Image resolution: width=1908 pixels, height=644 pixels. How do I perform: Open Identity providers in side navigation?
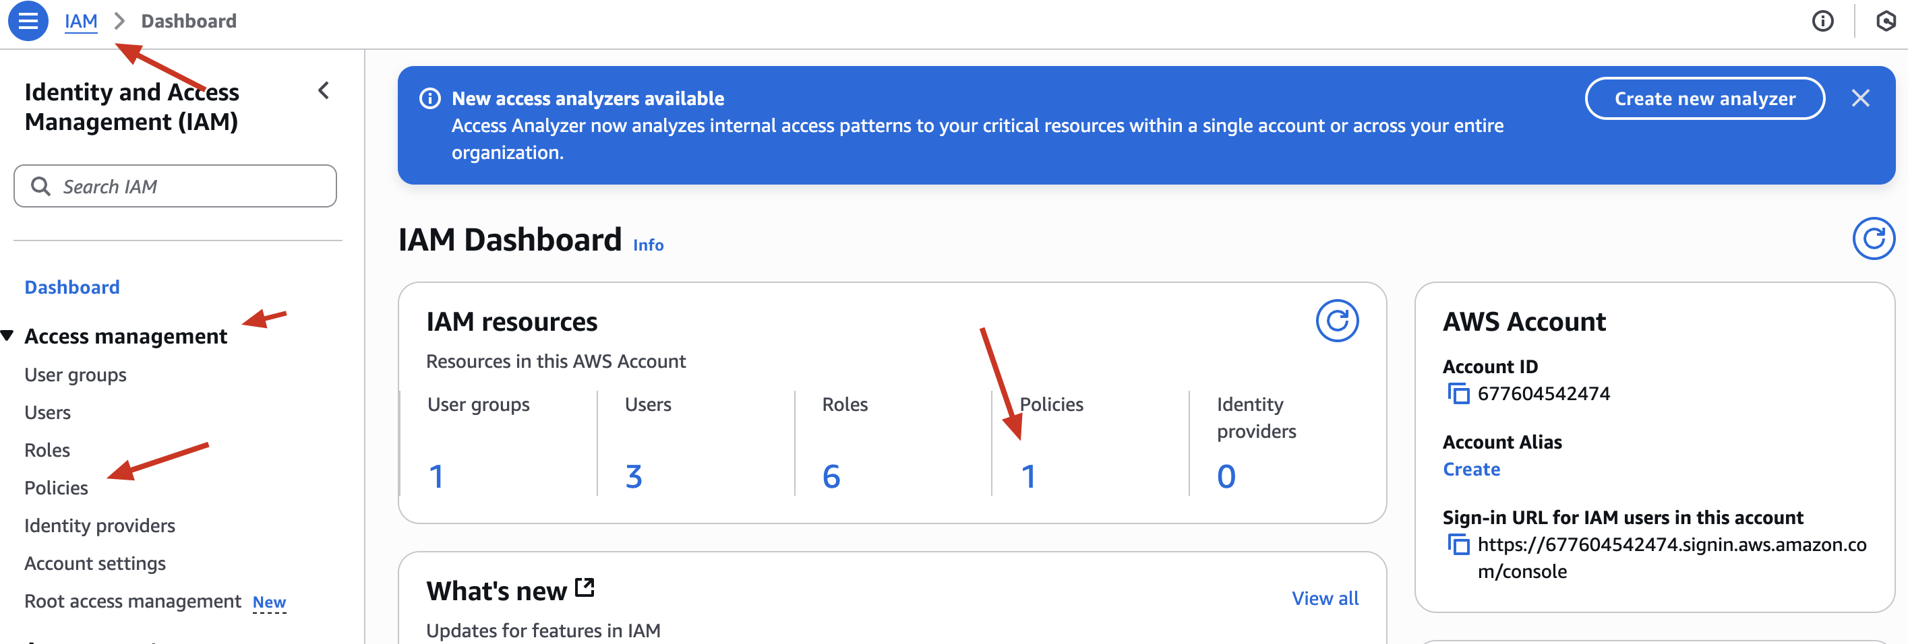tap(100, 525)
